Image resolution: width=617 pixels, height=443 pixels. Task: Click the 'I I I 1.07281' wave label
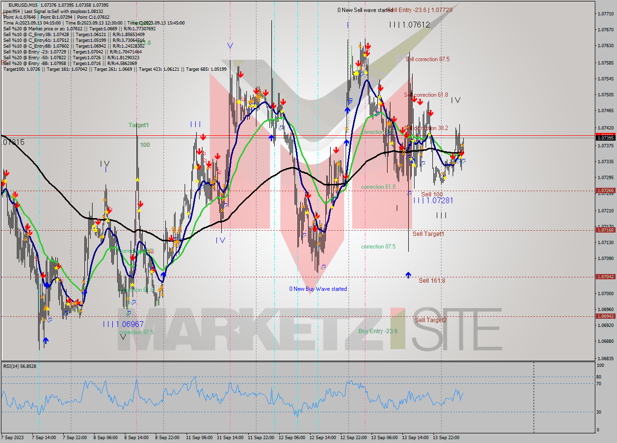click(433, 200)
